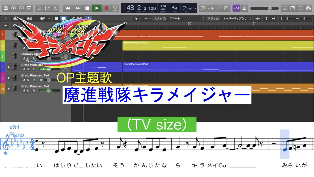Adjust the vertical zoom slider
Screen dimensions: 314x177
[287, 18]
